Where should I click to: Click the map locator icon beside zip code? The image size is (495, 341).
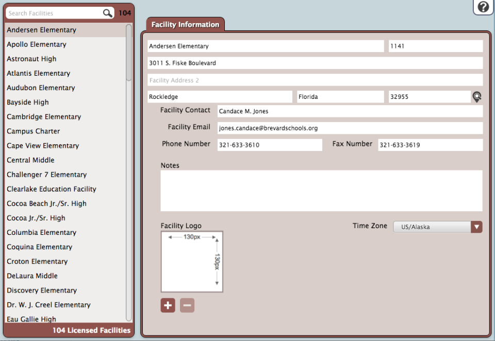click(x=477, y=97)
